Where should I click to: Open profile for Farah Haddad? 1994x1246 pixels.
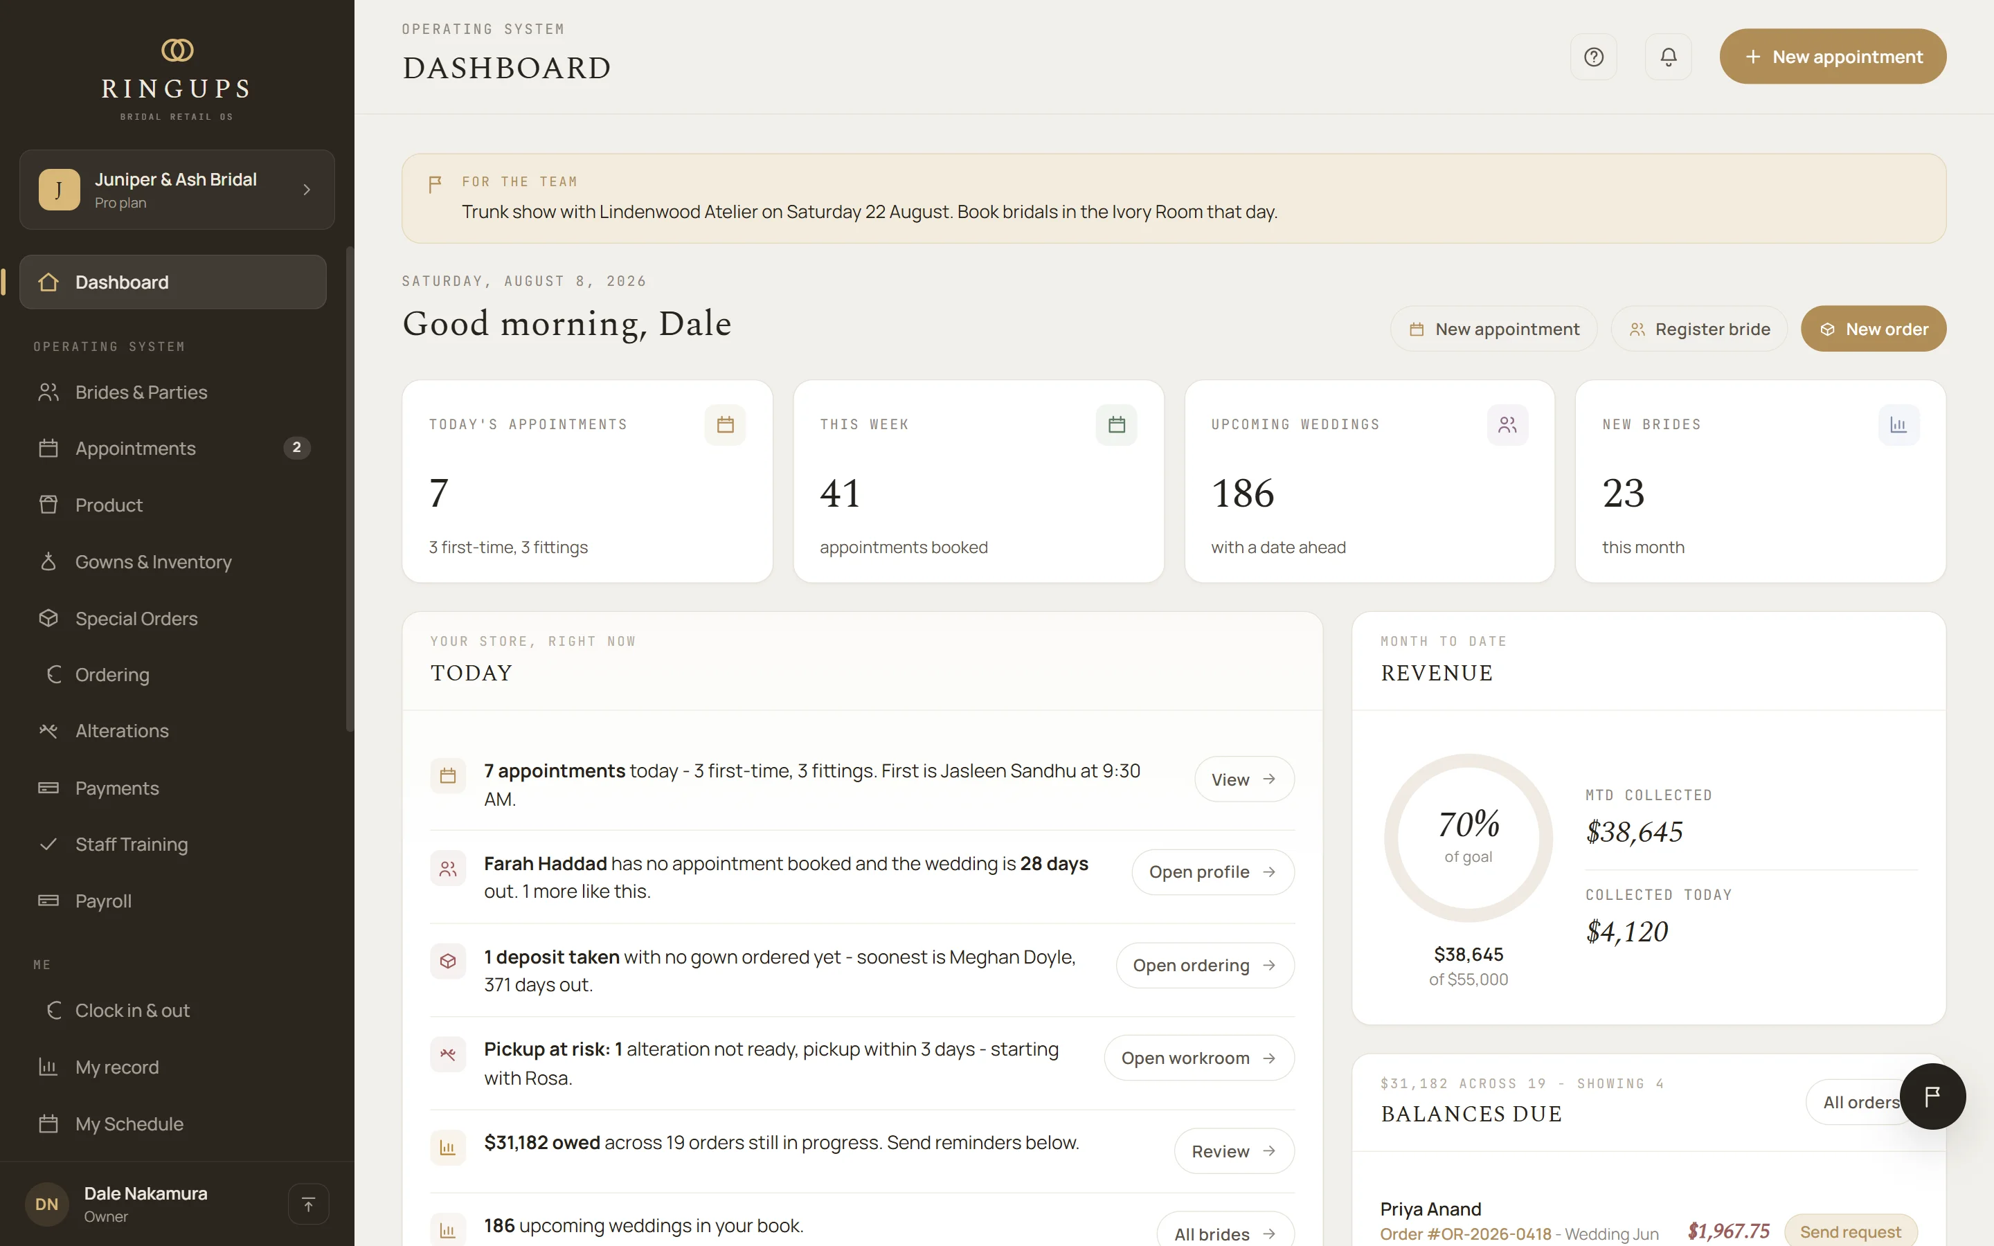coord(1213,872)
